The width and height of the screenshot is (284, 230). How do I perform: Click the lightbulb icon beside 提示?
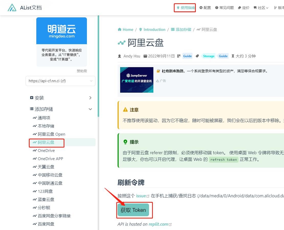(125, 142)
